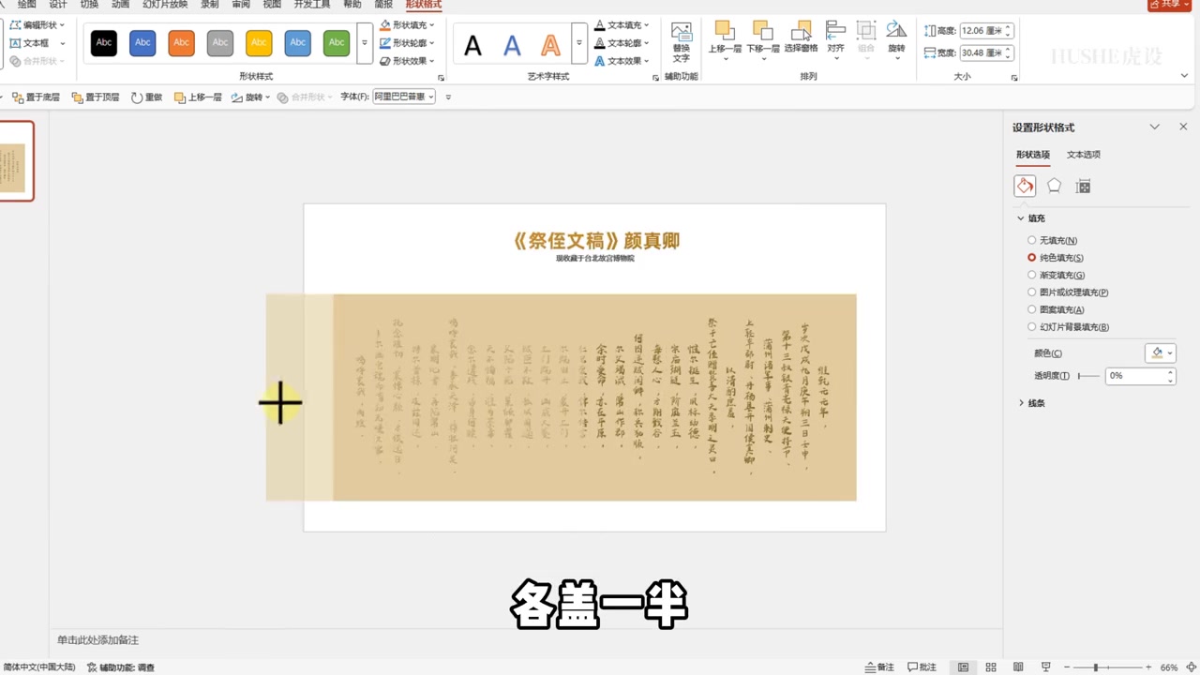Open Size & Properties icon in format pane

[1083, 186]
